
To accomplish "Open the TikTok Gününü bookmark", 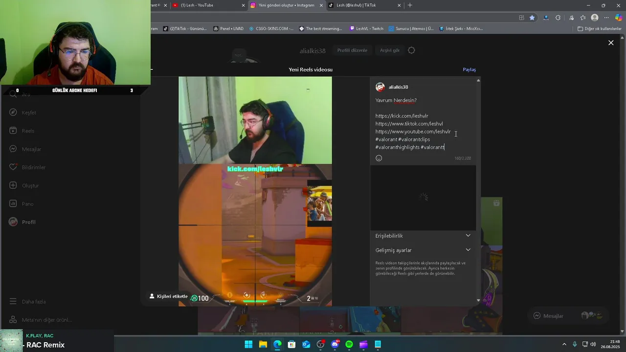I will tap(185, 28).
